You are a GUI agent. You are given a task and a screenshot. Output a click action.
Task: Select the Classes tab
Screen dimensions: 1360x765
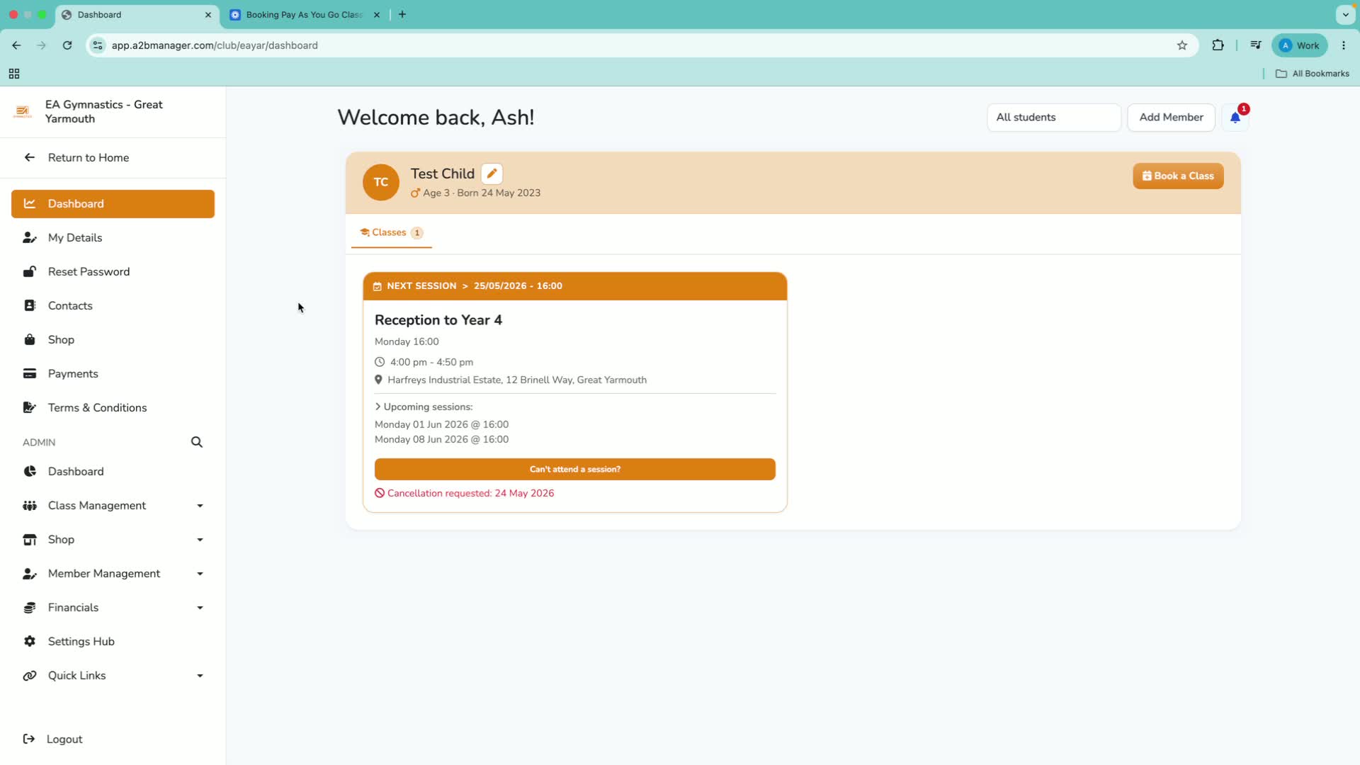(391, 232)
